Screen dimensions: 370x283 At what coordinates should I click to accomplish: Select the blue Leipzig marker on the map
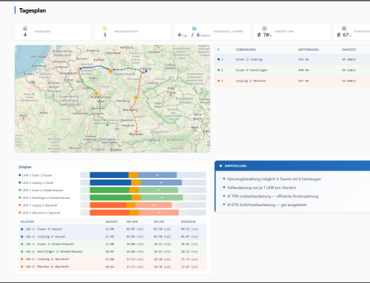click(146, 71)
